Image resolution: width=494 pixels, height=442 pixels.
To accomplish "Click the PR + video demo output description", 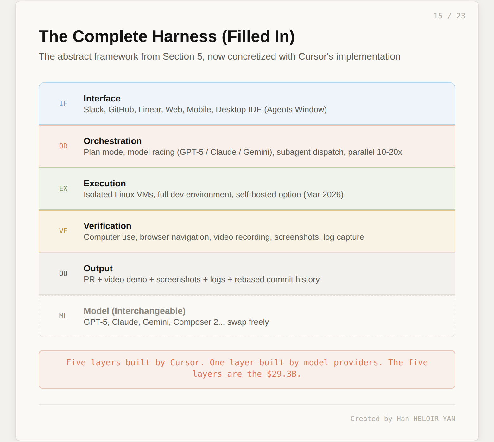I will click(201, 280).
